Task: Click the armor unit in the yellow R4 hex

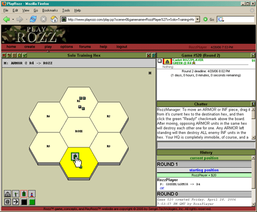Action: point(75,157)
